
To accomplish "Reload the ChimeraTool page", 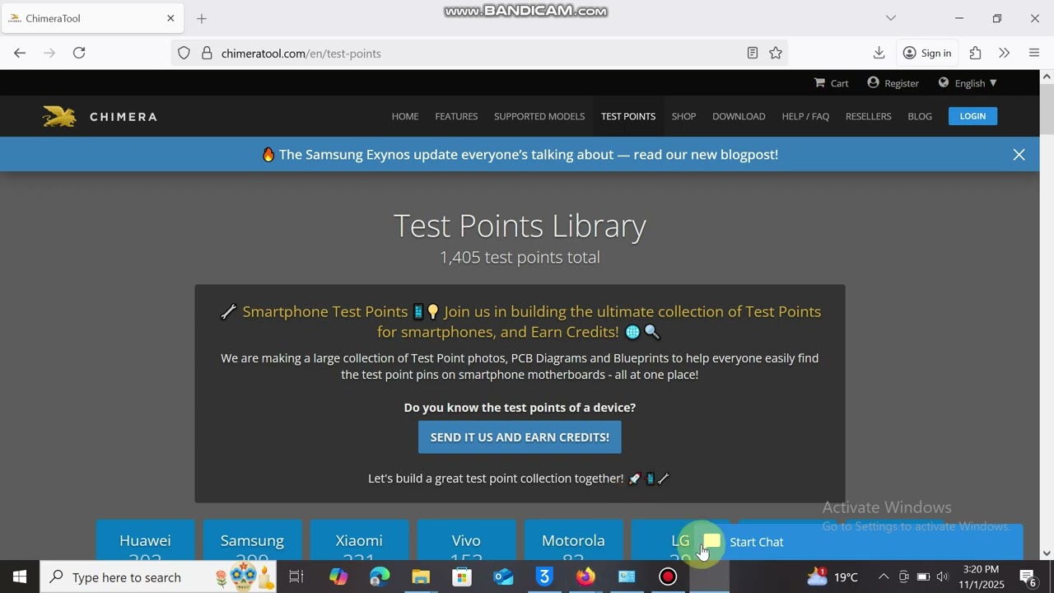I will pos(79,53).
